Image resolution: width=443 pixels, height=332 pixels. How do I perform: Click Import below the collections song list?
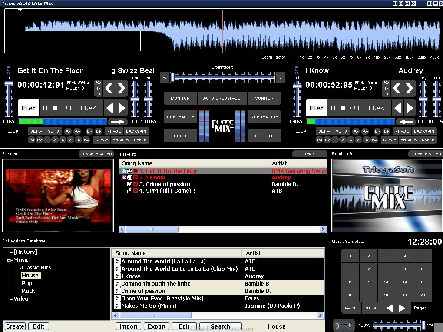coord(128,327)
